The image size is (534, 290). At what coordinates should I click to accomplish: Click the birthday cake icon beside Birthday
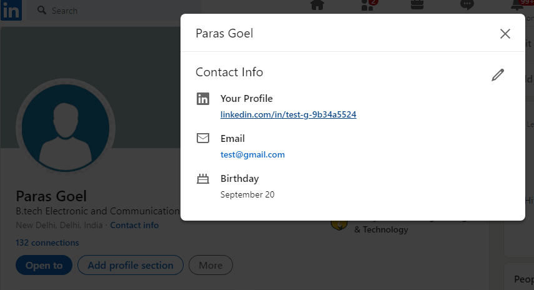203,179
